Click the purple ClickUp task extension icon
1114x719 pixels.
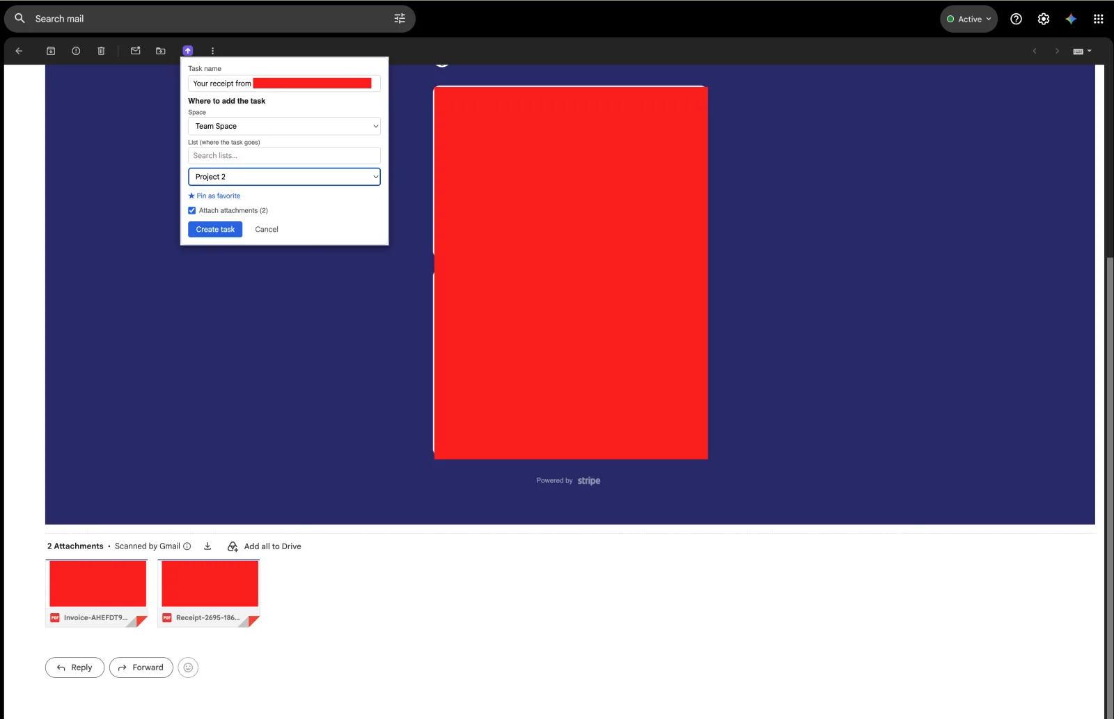click(188, 51)
